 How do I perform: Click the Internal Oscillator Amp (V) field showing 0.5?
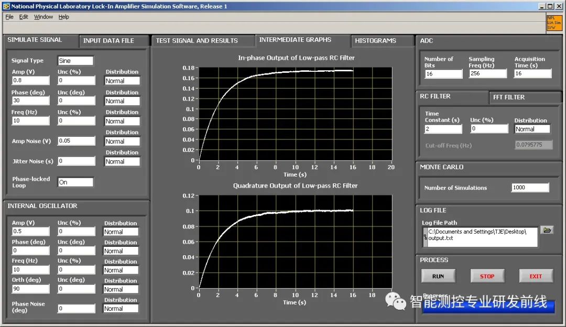coord(31,231)
